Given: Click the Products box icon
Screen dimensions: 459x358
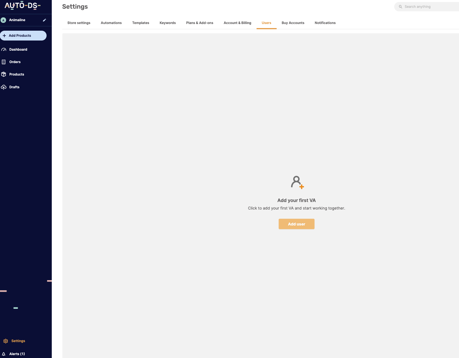Looking at the screenshot, I should [x=4, y=74].
